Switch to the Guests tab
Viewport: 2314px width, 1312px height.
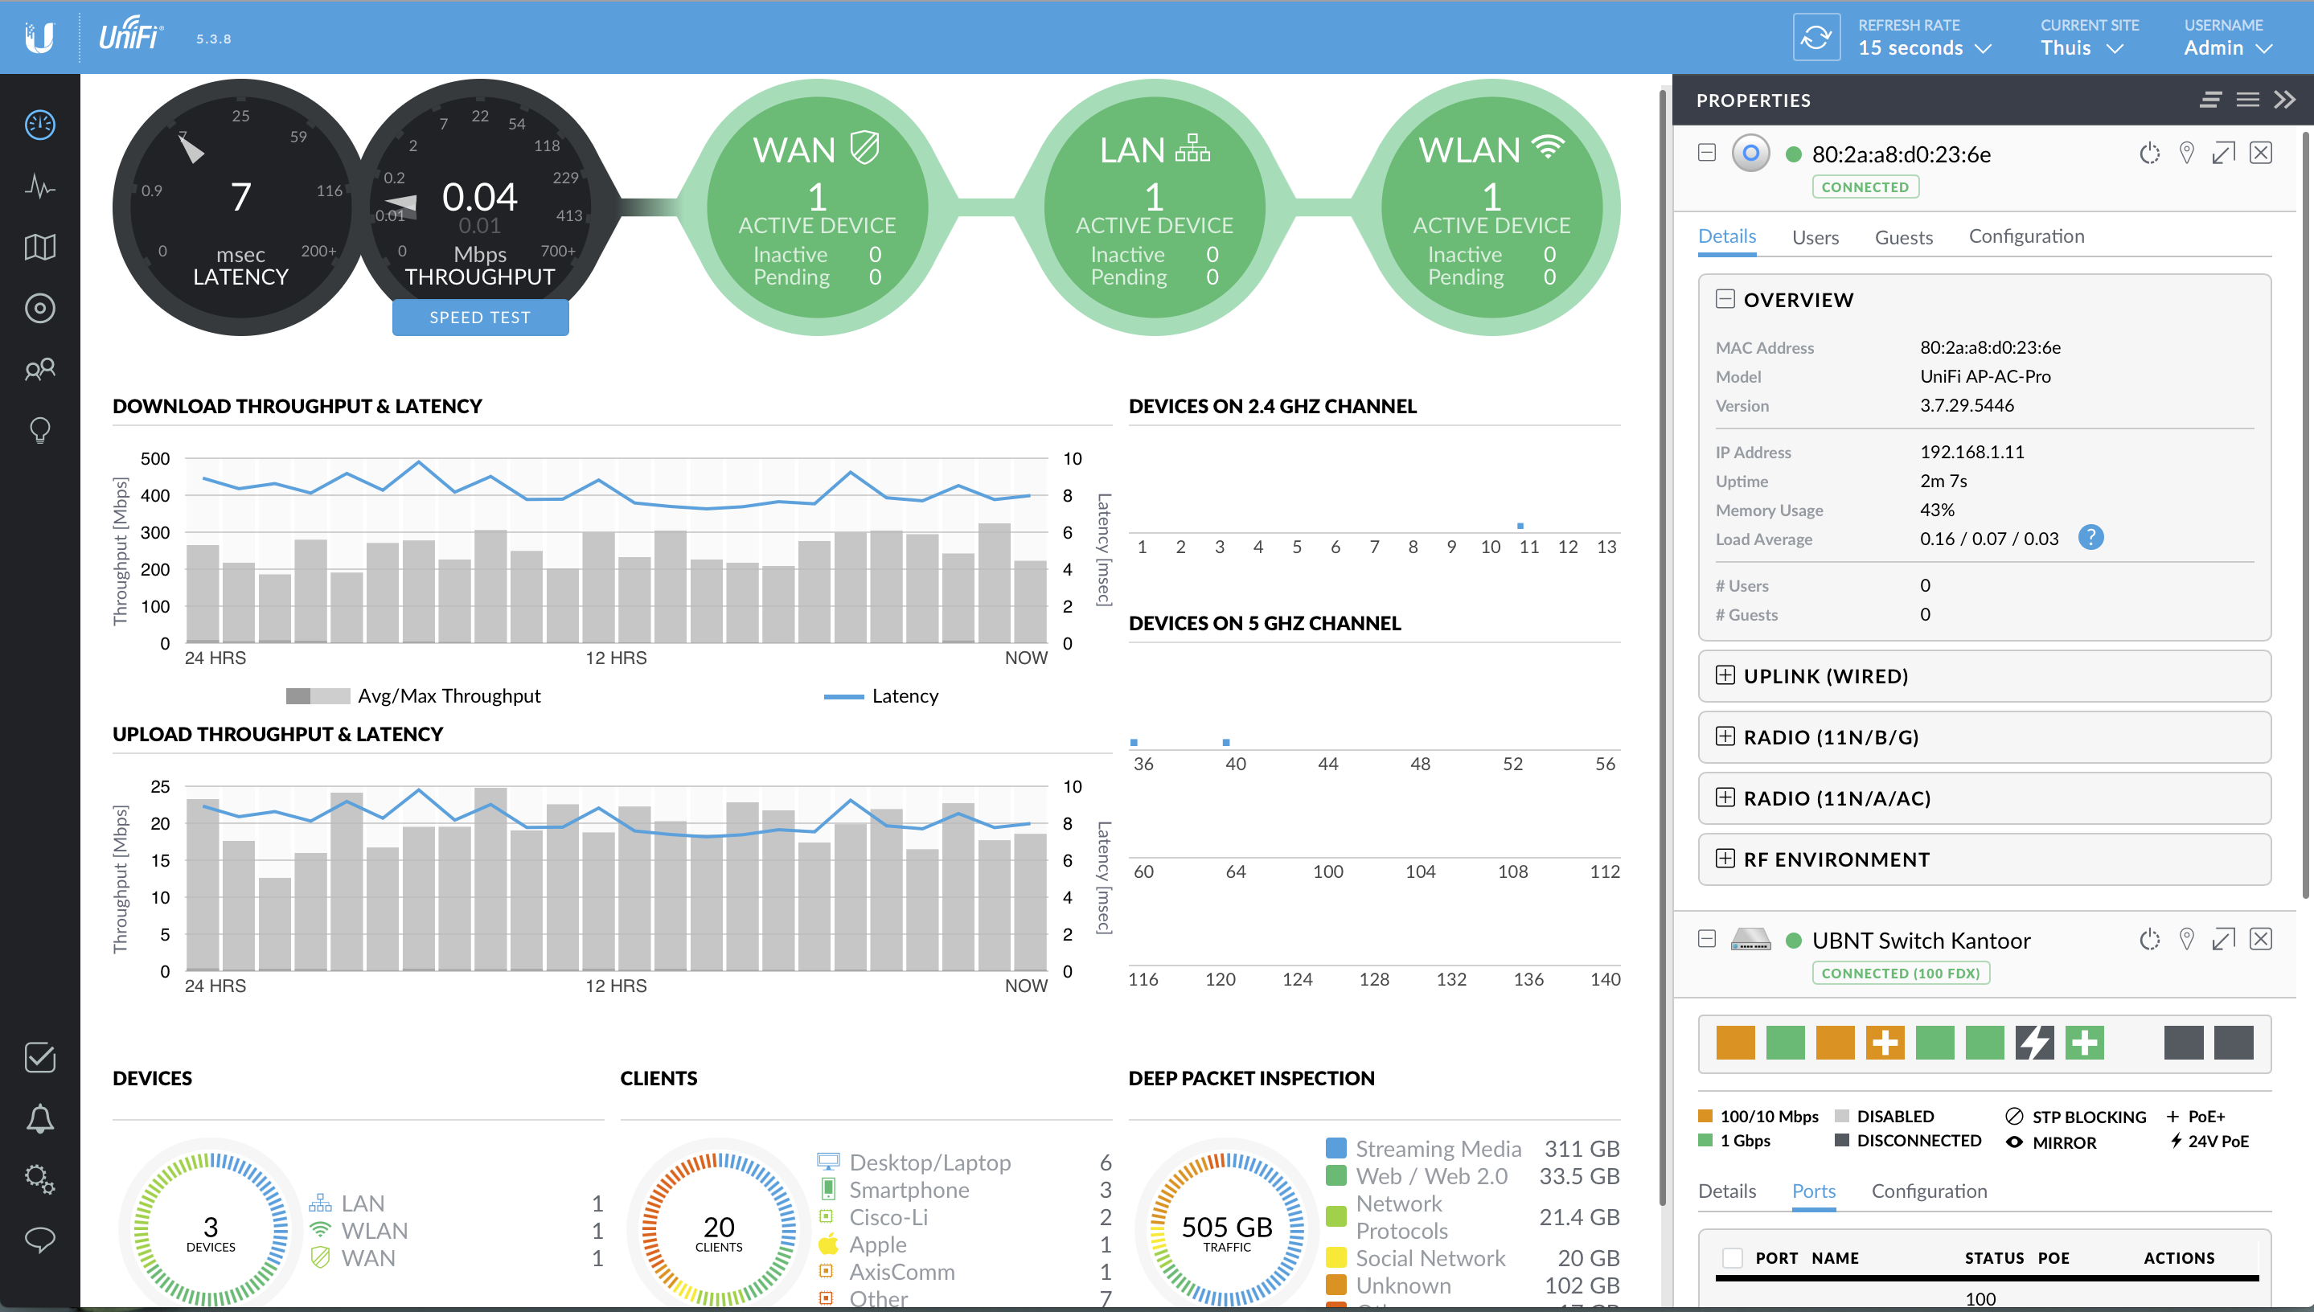[1903, 237]
